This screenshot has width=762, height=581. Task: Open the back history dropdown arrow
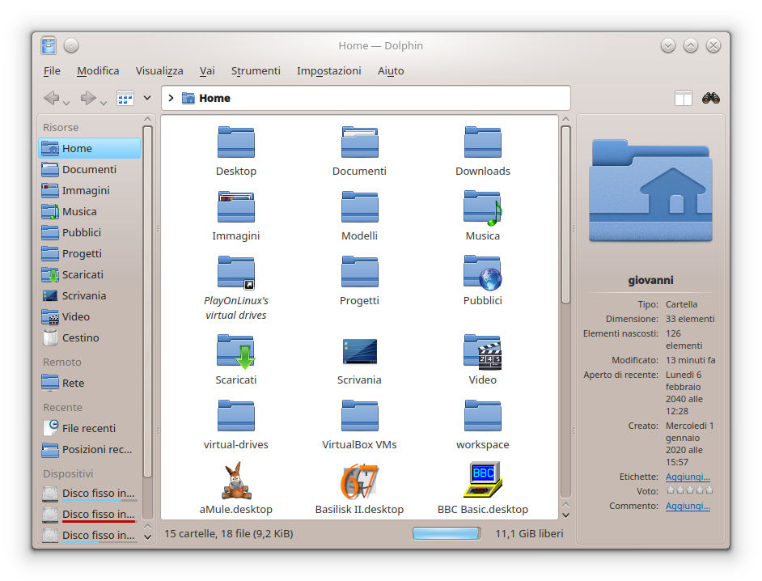coord(66,102)
